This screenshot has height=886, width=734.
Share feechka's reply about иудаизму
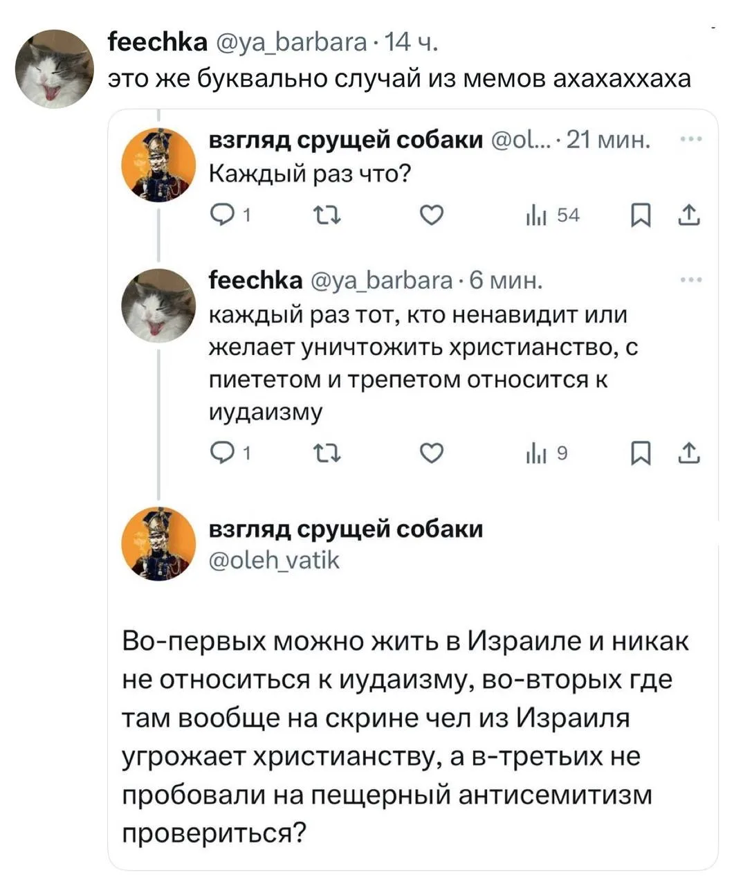690,454
